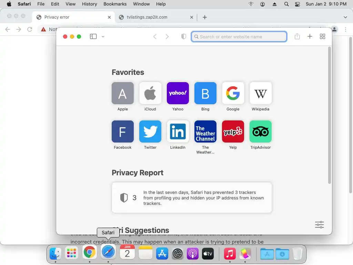Open the Window menu
This screenshot has height=265, width=353.
pyautogui.click(x=141, y=4)
